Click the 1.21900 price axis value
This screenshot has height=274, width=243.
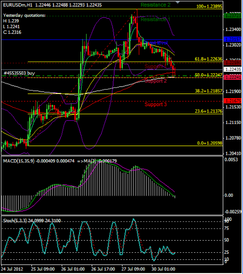click(x=233, y=92)
